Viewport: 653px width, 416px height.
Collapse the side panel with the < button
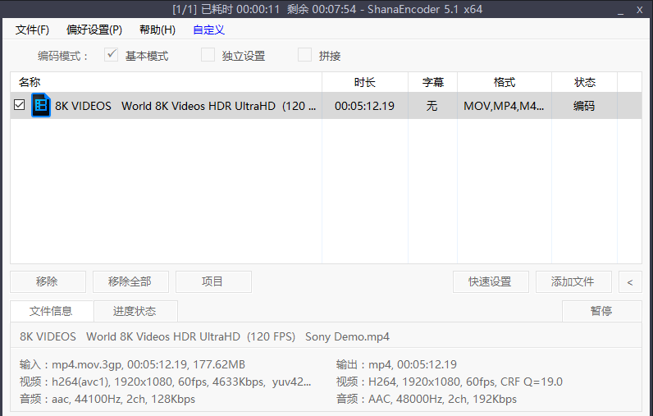[630, 282]
